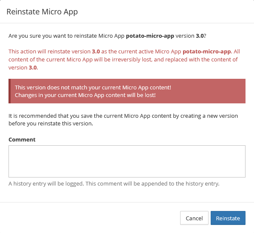Click the Reinstate Micro App dialog title

tap(42, 12)
